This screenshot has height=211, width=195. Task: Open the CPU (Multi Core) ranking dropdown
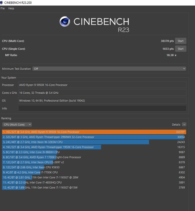point(17,124)
